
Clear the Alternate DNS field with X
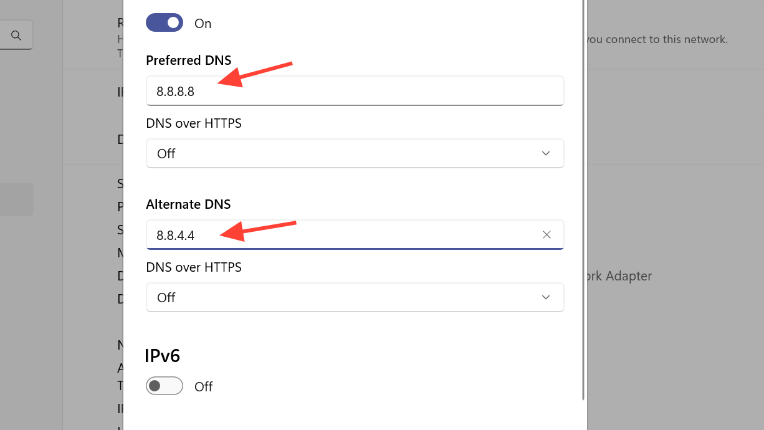(547, 235)
